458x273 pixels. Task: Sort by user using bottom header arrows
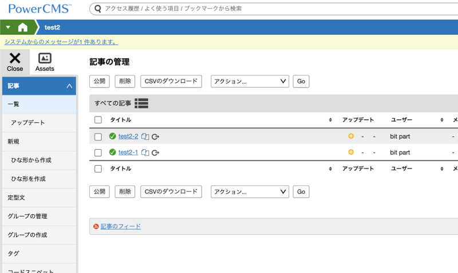pos(442,168)
